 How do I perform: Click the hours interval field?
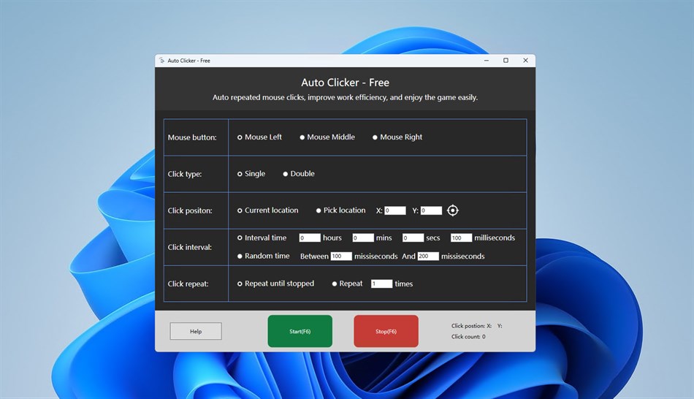[x=310, y=237]
